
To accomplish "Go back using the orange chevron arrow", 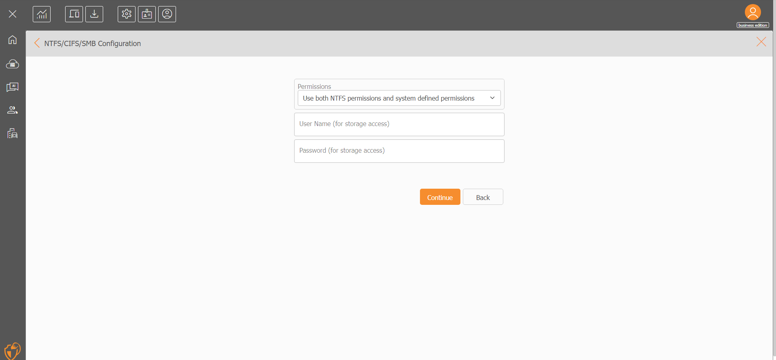I will (37, 43).
